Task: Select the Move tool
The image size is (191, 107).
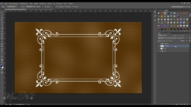Action: (x=2, y=12)
